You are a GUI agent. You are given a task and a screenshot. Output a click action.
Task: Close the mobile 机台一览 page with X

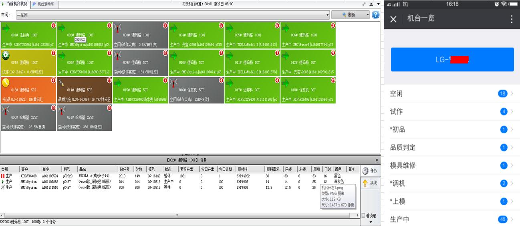tap(393, 19)
